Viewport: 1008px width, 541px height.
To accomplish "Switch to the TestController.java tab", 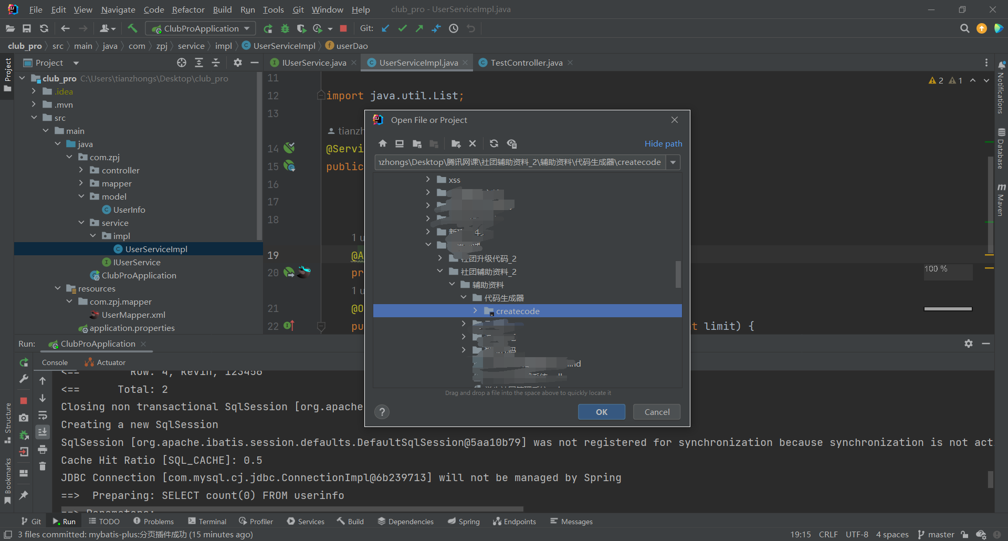I will 526,63.
